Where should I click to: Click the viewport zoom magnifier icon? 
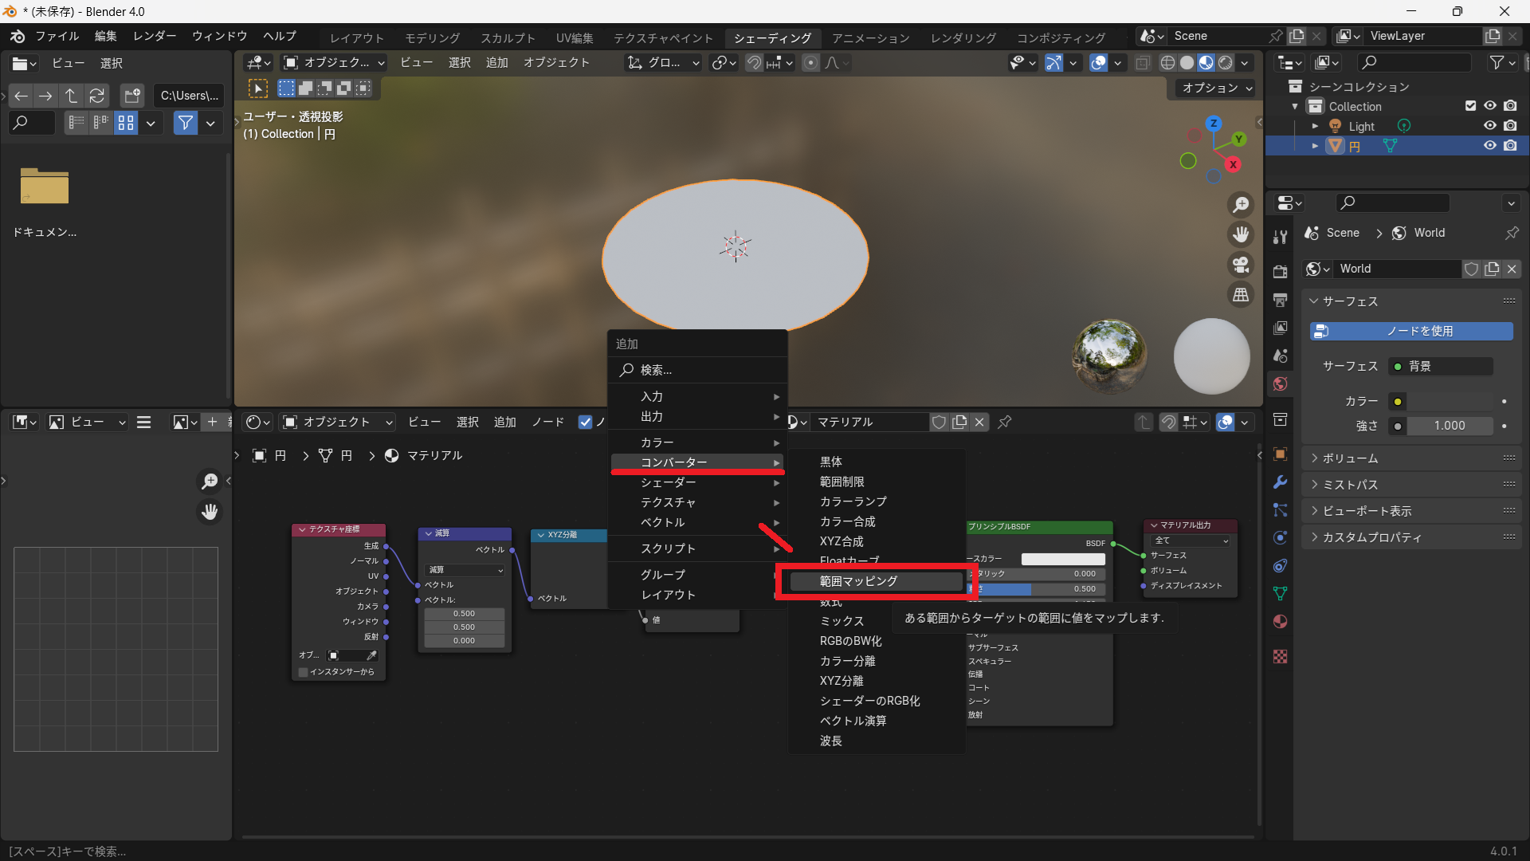tap(1241, 205)
